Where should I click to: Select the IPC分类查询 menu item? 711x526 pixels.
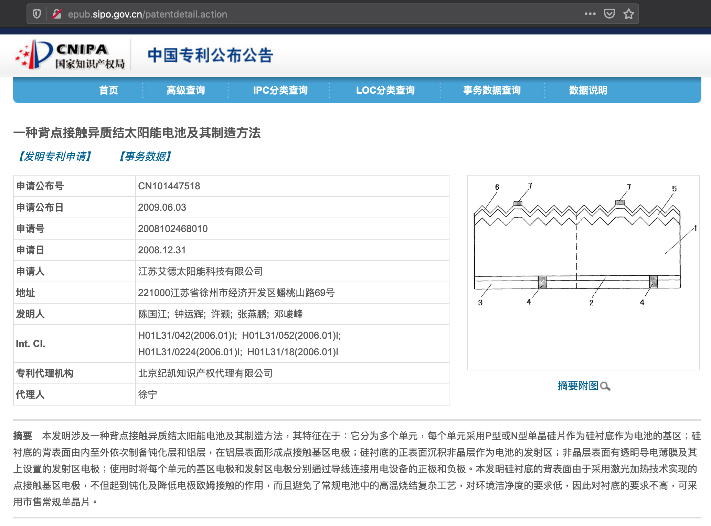pyautogui.click(x=280, y=90)
